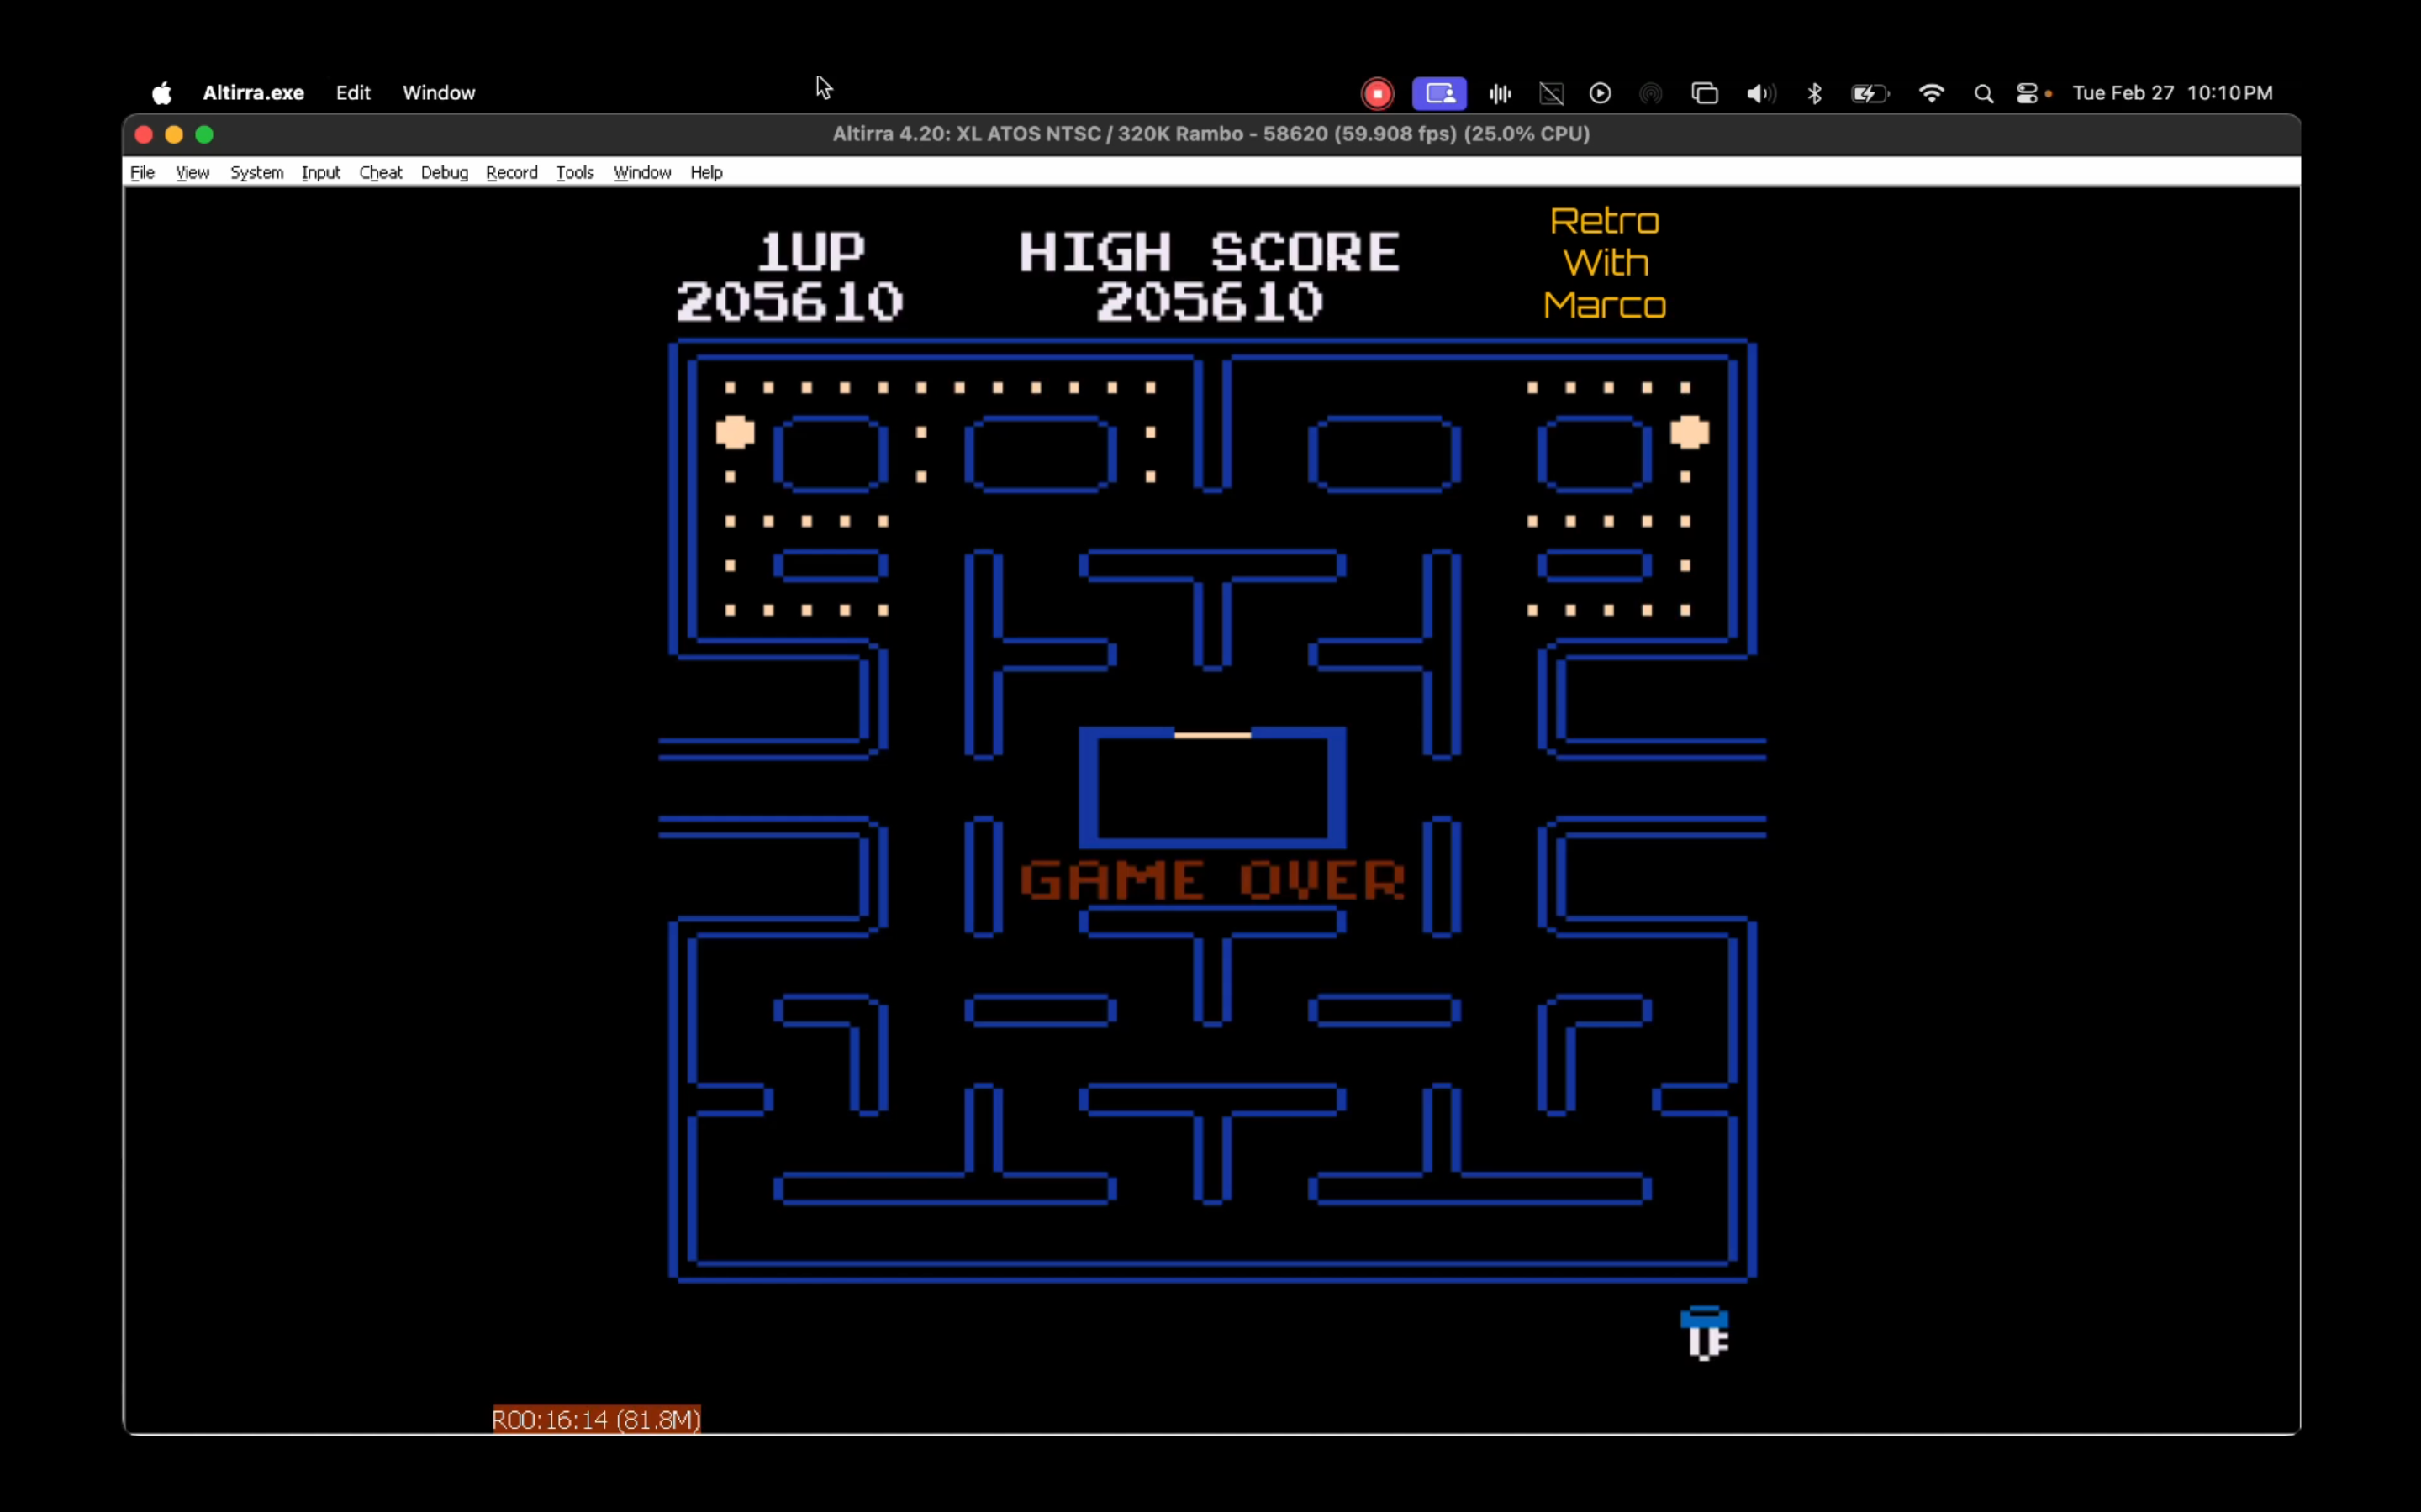The height and width of the screenshot is (1512, 2421).
Task: Close the Altirra window with red button
Action: [x=143, y=134]
